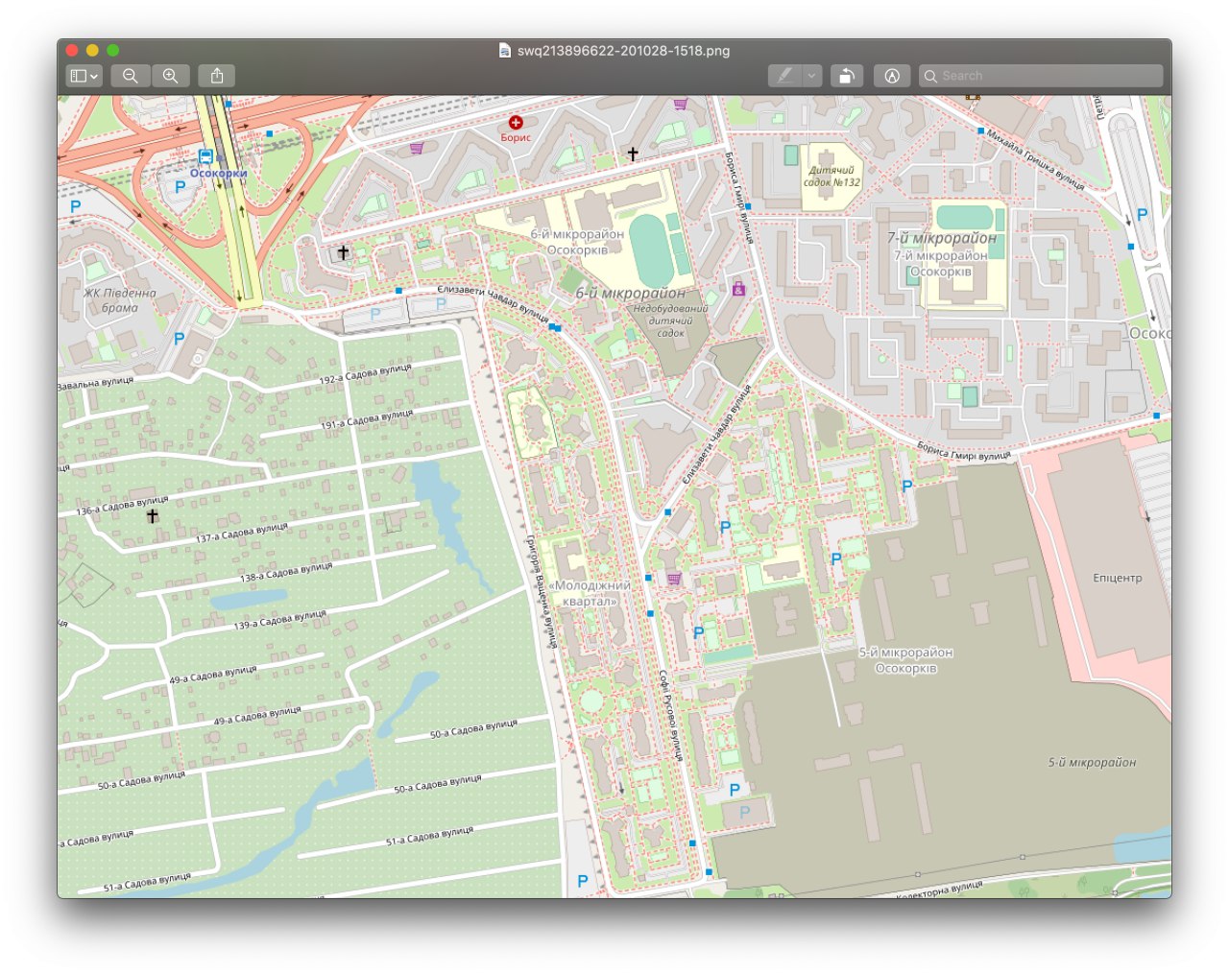Click the italic 7-й мікрорайон heading
1229x974 pixels.
pyautogui.click(x=942, y=238)
